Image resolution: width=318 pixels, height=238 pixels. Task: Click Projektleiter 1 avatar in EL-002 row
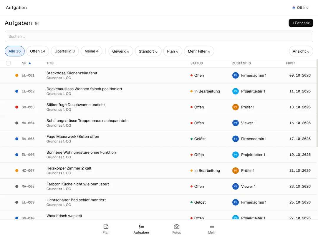tap(236, 91)
